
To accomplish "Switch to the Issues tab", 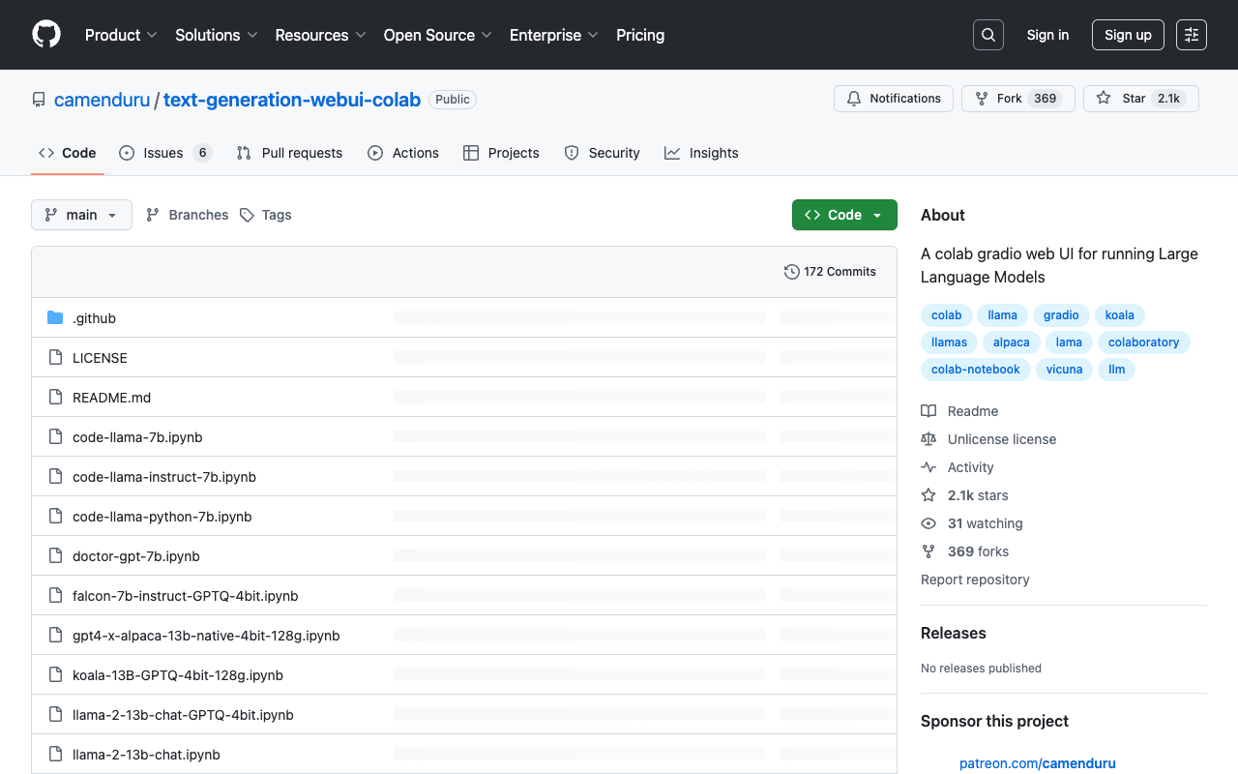I will coord(165,153).
